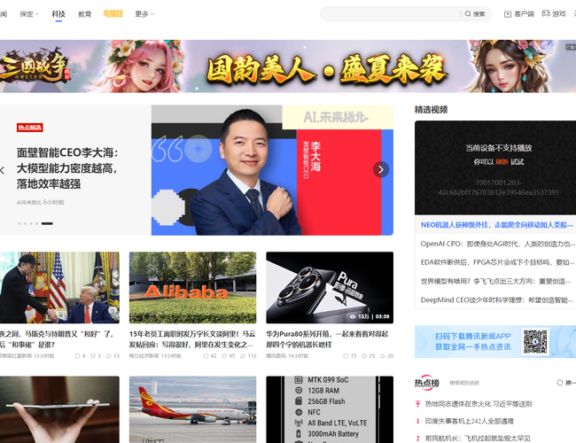Open OpenAI CPO video link
Image resolution: width=576 pixels, height=443 pixels.
498,244
